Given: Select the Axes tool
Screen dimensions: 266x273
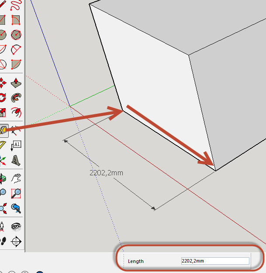Looking at the screenshot, I should [x=3, y=160].
